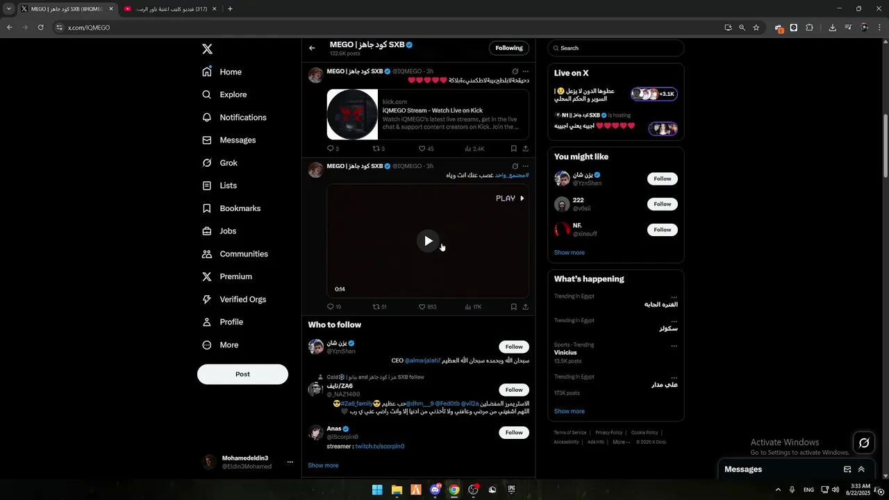
Task: Expand the More menu in the sidebar
Action: [x=220, y=345]
